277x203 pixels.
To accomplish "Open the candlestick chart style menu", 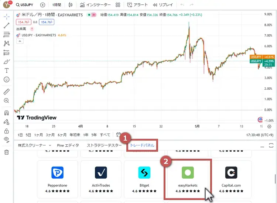I will (x=71, y=5).
